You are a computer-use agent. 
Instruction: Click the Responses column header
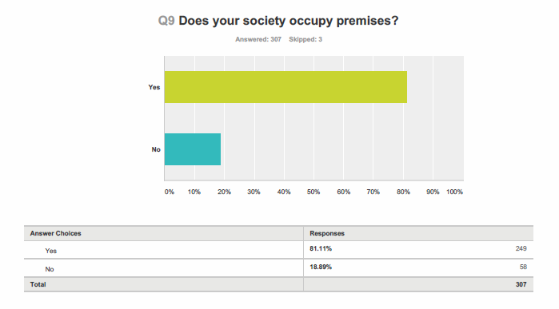pos(327,233)
